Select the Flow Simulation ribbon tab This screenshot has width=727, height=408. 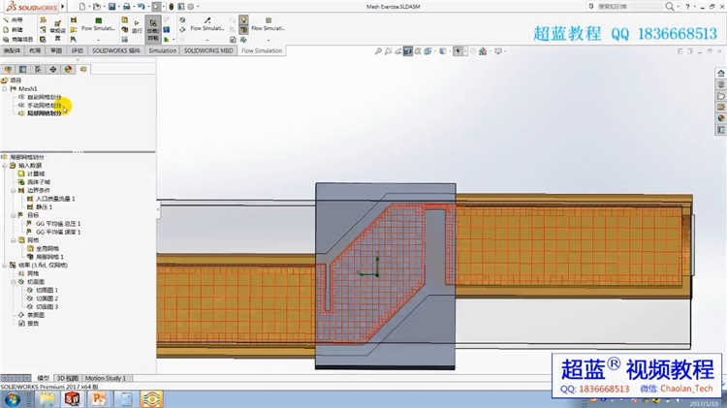point(262,50)
